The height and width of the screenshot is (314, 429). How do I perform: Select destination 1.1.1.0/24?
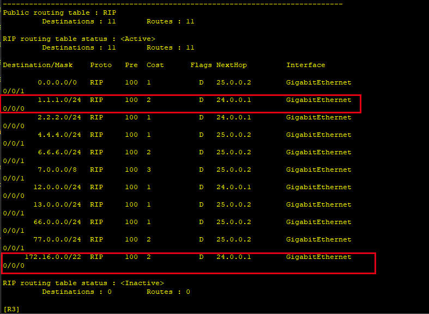[x=59, y=100]
